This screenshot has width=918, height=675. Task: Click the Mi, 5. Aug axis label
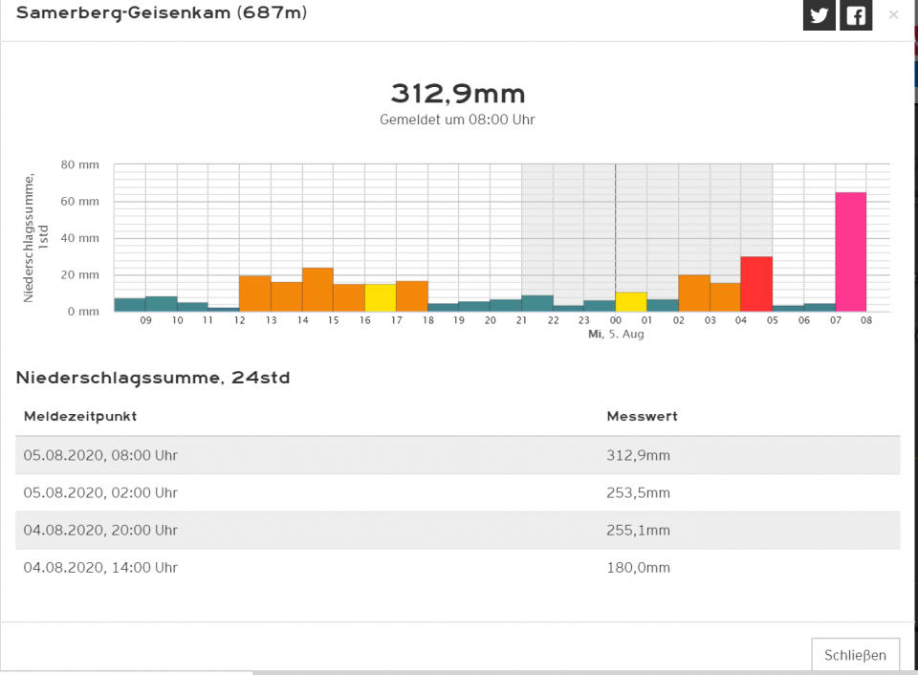click(x=616, y=335)
